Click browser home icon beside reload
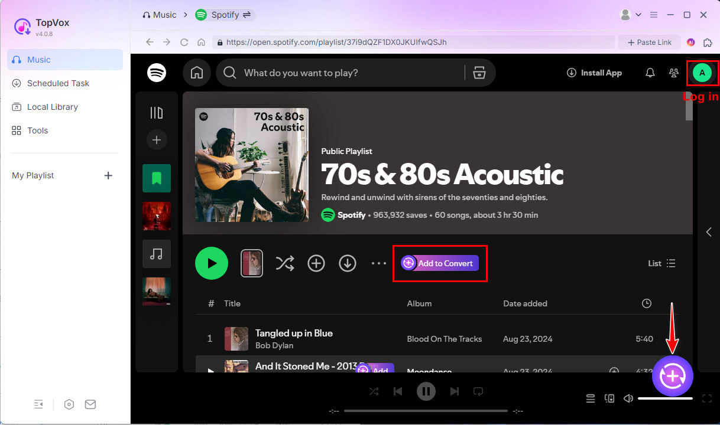Viewport: 720px width, 425px height. pos(201,42)
